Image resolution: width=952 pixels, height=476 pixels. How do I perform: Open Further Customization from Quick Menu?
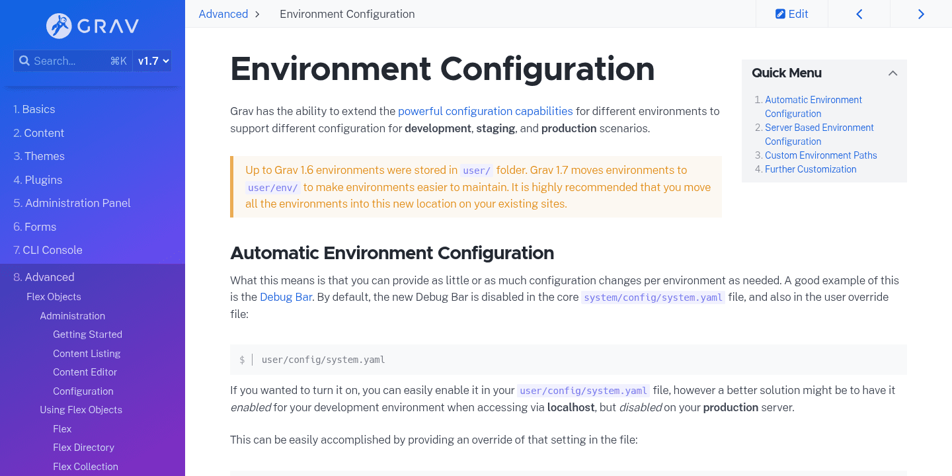click(811, 169)
